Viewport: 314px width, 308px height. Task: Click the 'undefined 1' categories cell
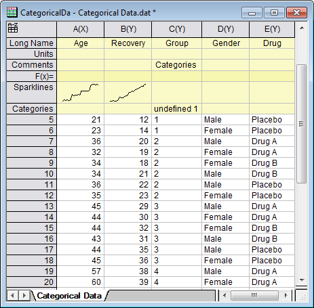click(177, 109)
